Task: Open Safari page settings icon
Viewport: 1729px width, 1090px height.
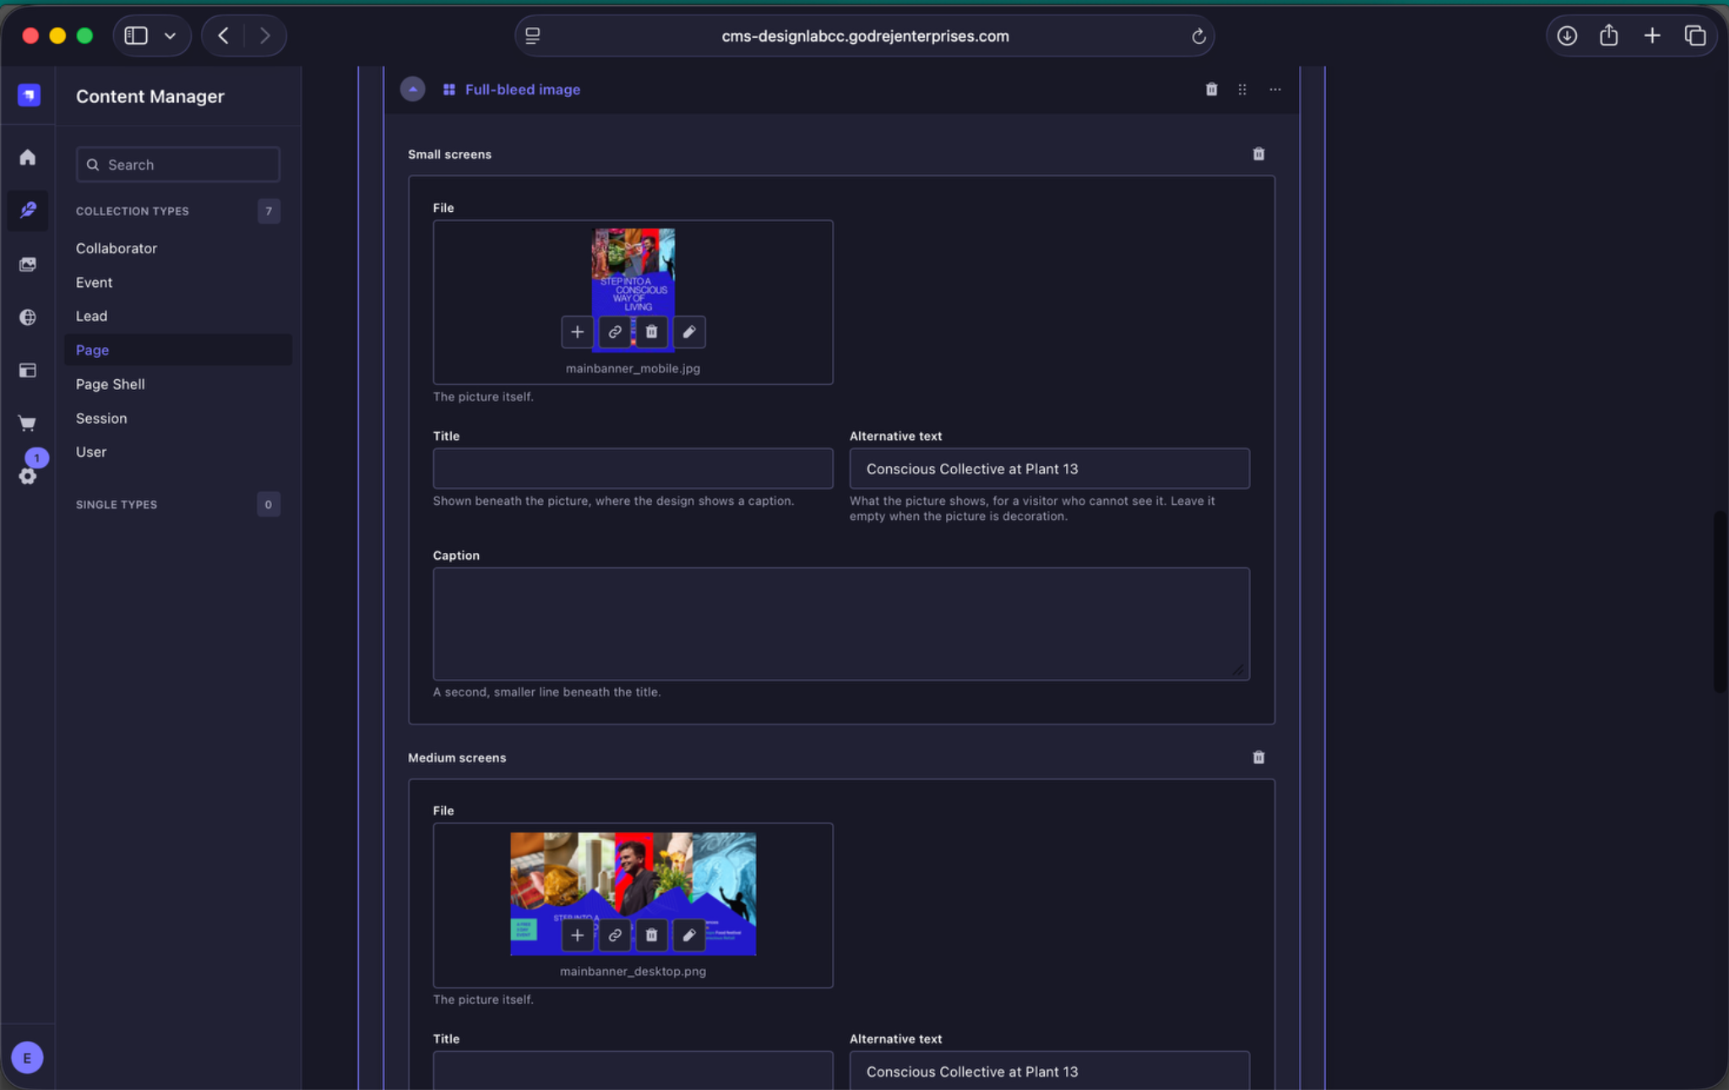Action: 532,35
